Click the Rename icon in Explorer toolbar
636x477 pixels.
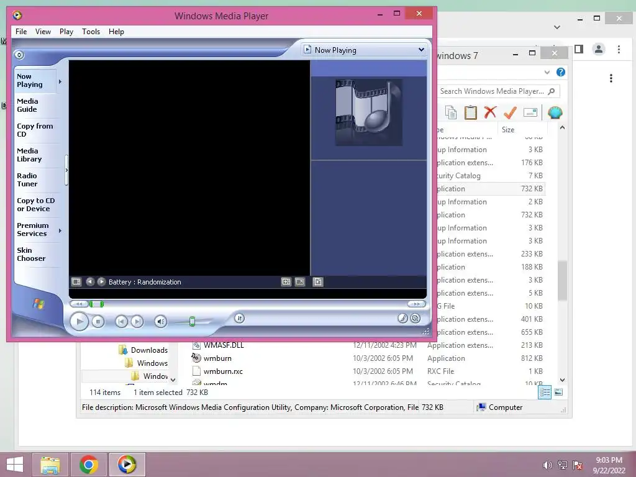coord(530,112)
